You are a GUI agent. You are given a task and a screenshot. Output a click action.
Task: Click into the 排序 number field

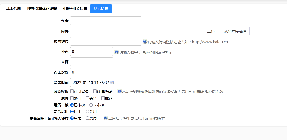click(91, 51)
